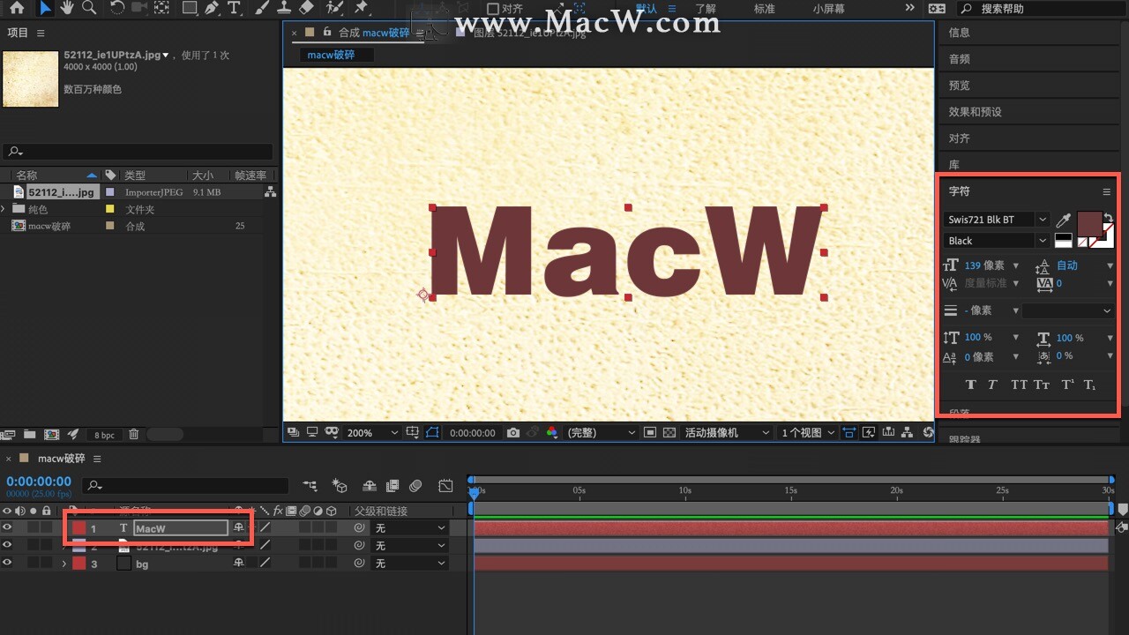Toggle Small Caps Tt button

click(1042, 385)
